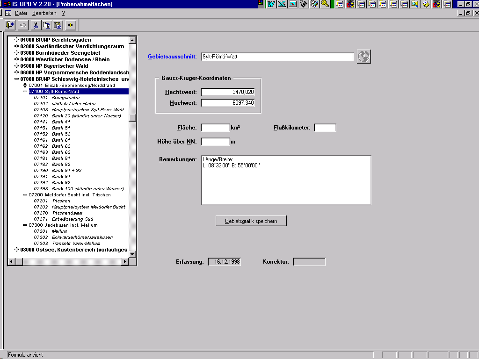Expand the 08000 Ostsee, Küstenbereich node
The height and width of the screenshot is (359, 479).
17,250
